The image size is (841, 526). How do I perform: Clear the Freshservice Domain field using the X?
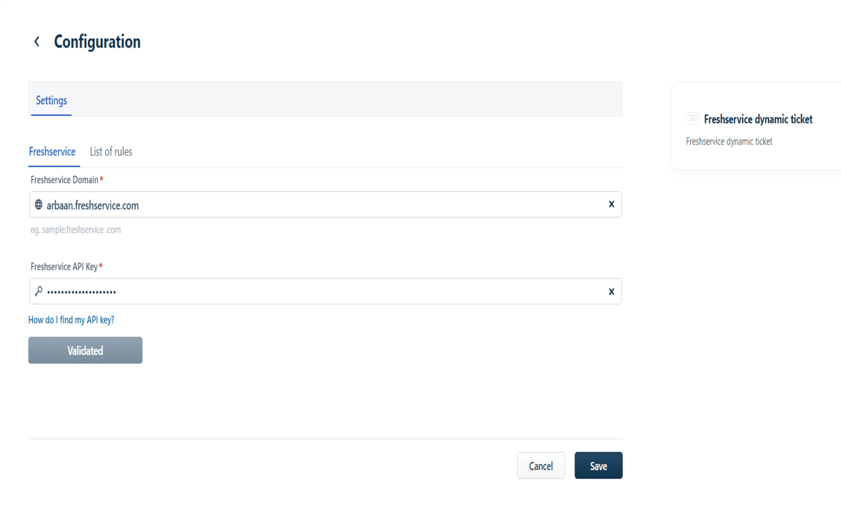coord(611,204)
